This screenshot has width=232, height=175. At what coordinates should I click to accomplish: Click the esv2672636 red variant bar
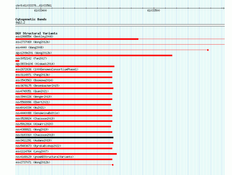point(64,72)
